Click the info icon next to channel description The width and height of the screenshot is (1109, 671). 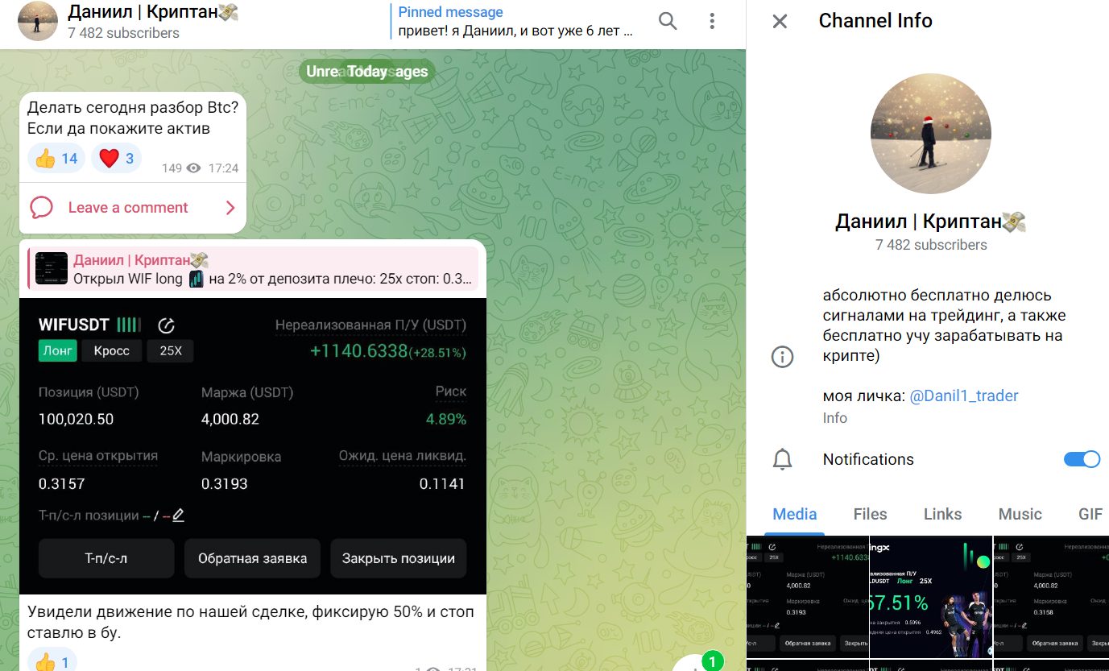pyautogui.click(x=782, y=356)
